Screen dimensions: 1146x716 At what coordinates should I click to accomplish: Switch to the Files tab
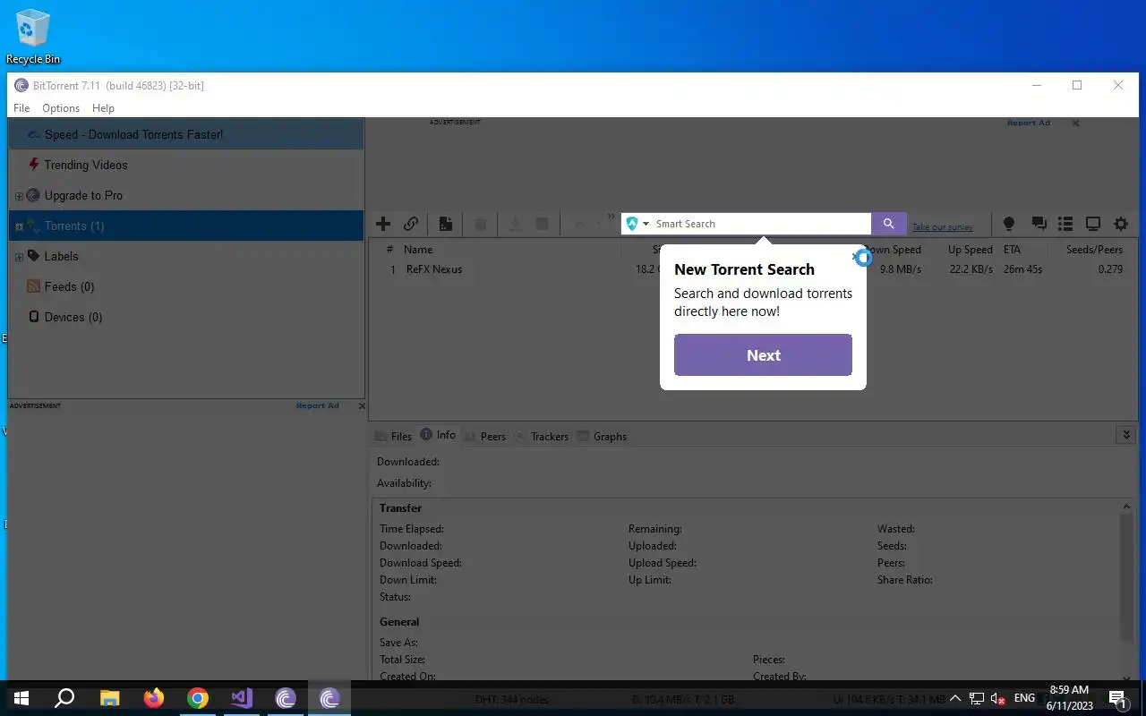pyautogui.click(x=393, y=437)
